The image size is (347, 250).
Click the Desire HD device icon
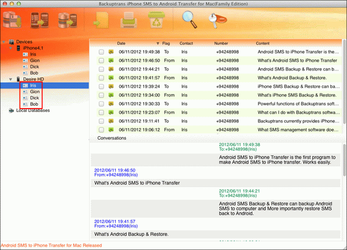tap(19, 79)
